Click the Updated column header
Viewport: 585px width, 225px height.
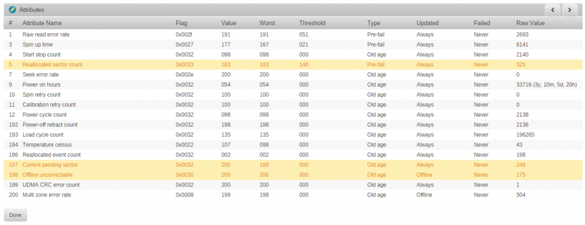(x=428, y=23)
